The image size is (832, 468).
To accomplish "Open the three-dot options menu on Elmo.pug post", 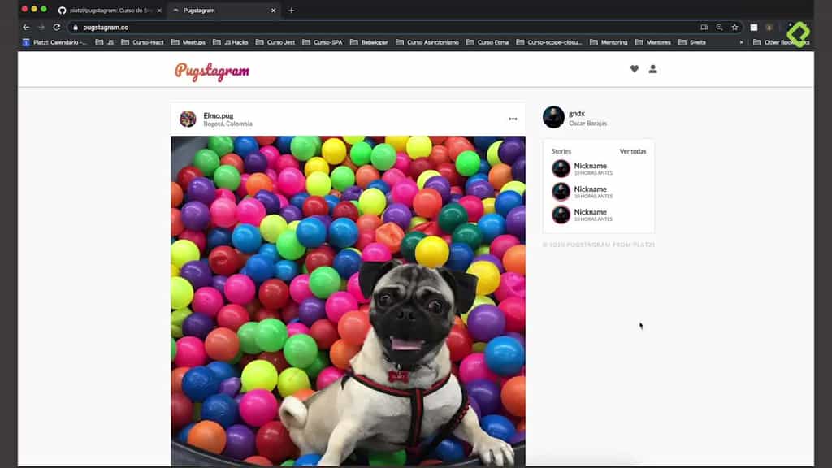I will [x=513, y=119].
